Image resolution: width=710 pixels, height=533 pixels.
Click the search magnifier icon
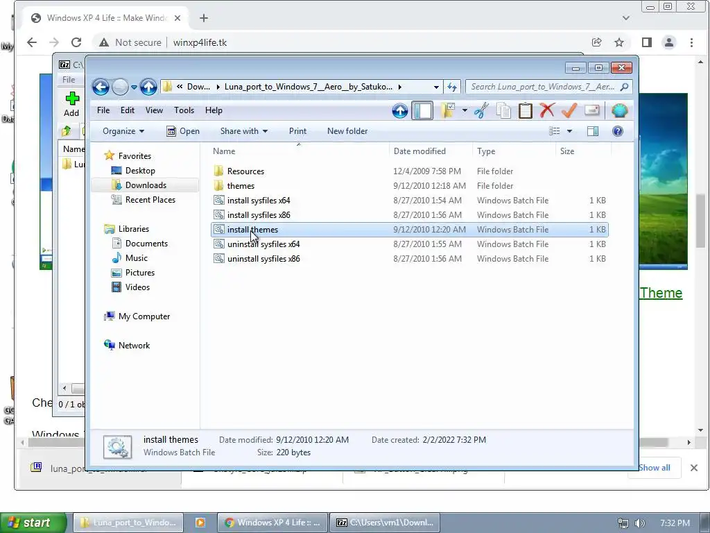click(x=625, y=87)
